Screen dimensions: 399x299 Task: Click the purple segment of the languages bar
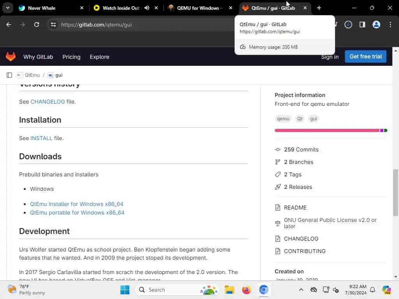[x=382, y=130]
